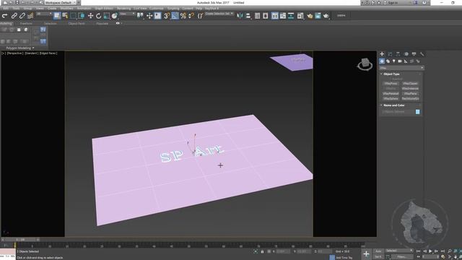
Task: Toggle the graphite ribbon display button
Action: [274, 16]
